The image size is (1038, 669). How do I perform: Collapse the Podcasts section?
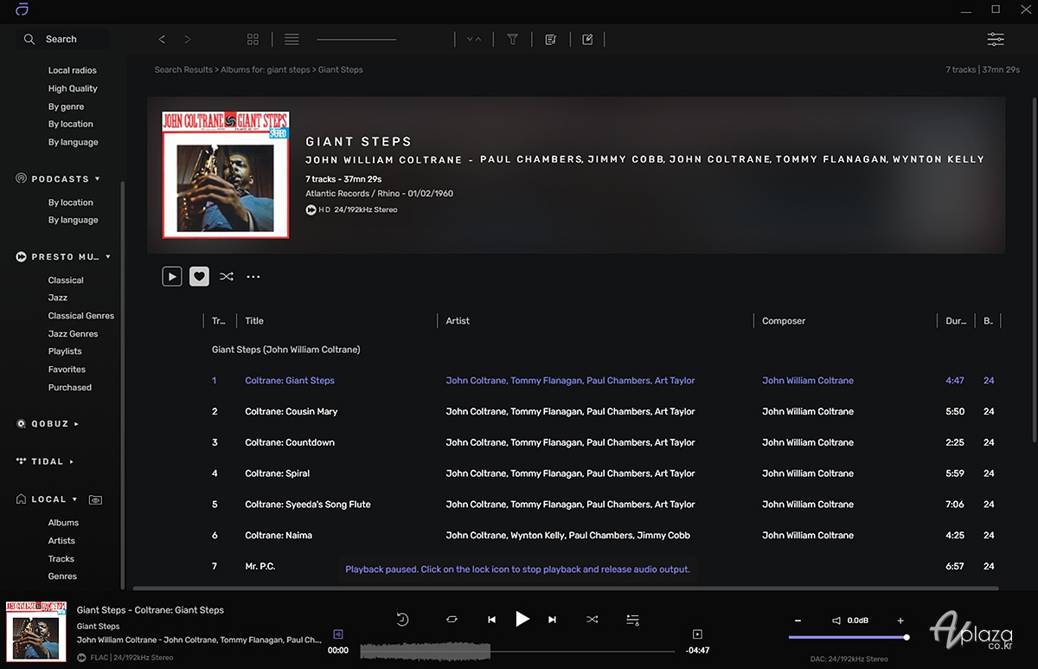pos(98,179)
